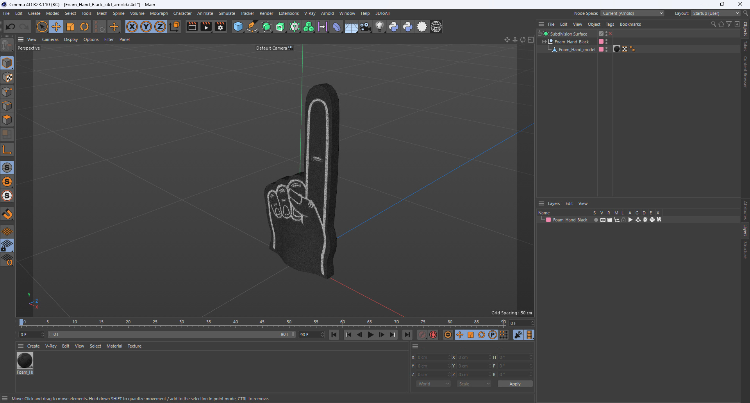Select the Scale tool

(x=70, y=27)
